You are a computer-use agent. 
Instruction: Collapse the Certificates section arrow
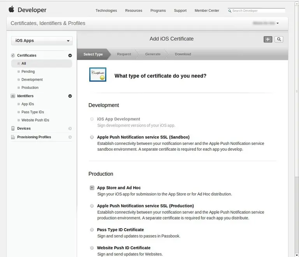pos(70,55)
